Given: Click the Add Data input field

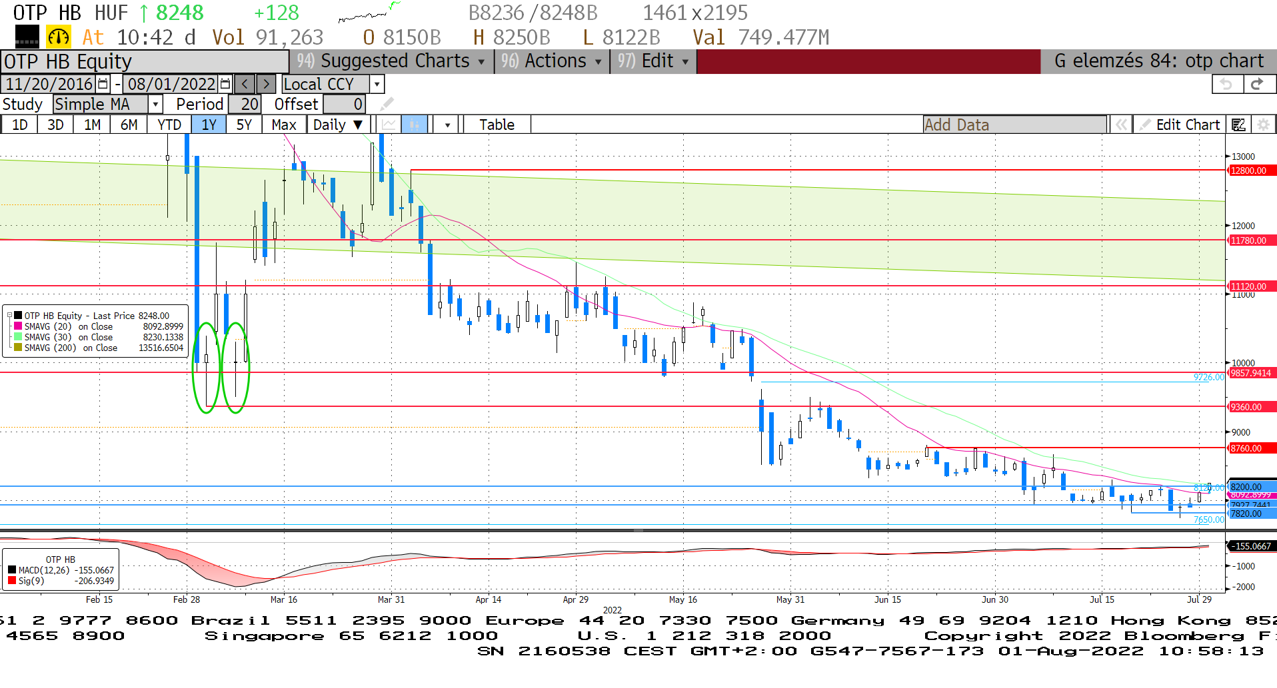Looking at the screenshot, I should point(1014,125).
